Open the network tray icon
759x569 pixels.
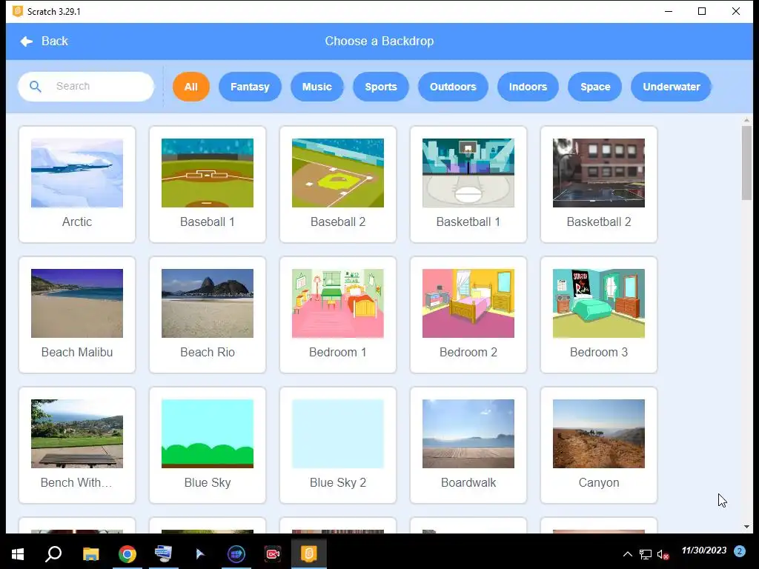point(646,554)
